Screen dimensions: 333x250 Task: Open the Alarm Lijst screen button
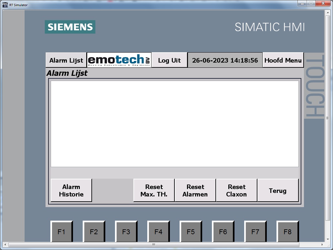pos(66,60)
